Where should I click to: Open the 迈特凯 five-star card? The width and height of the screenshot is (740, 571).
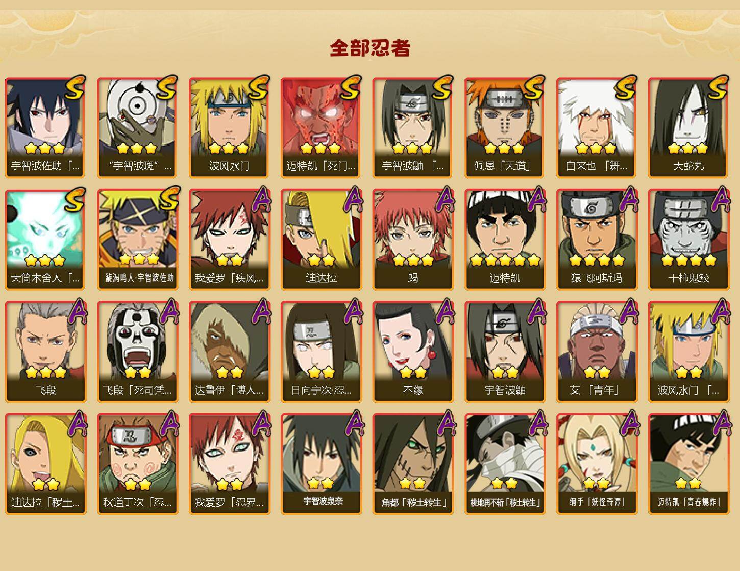(505, 240)
